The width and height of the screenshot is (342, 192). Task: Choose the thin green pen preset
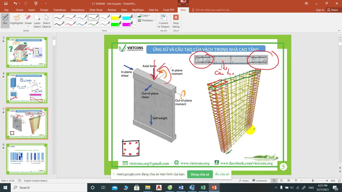click(x=93, y=17)
